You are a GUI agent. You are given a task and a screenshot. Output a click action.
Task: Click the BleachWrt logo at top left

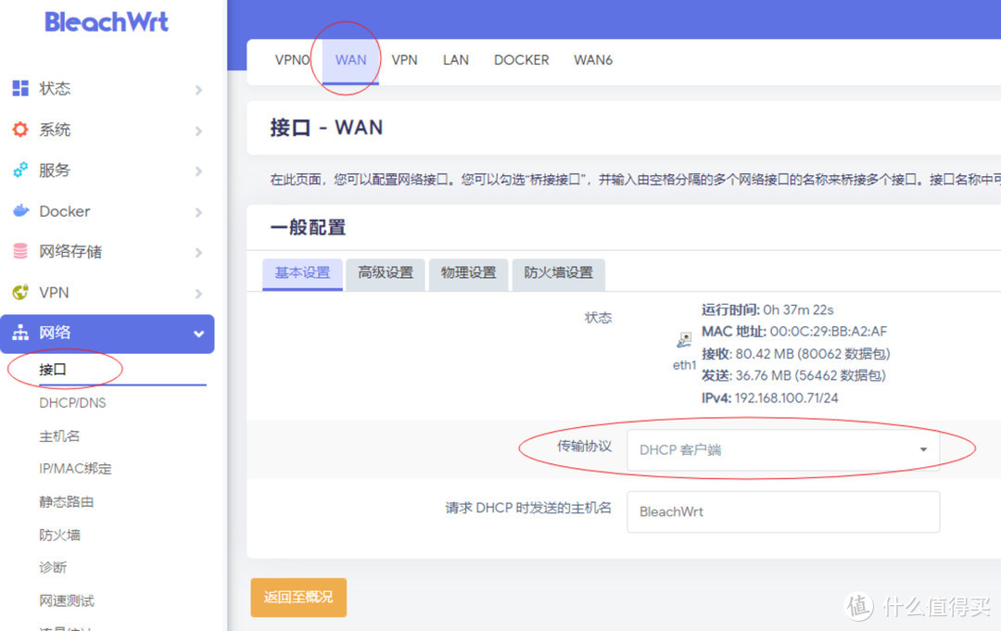(x=106, y=21)
